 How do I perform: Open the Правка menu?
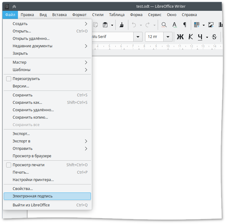pyautogui.click(x=27, y=15)
